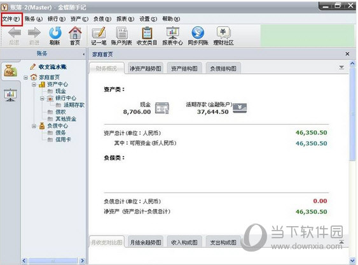Collapse the 账务 side panel arrow
The width and height of the screenshot is (358, 265).
point(83,54)
